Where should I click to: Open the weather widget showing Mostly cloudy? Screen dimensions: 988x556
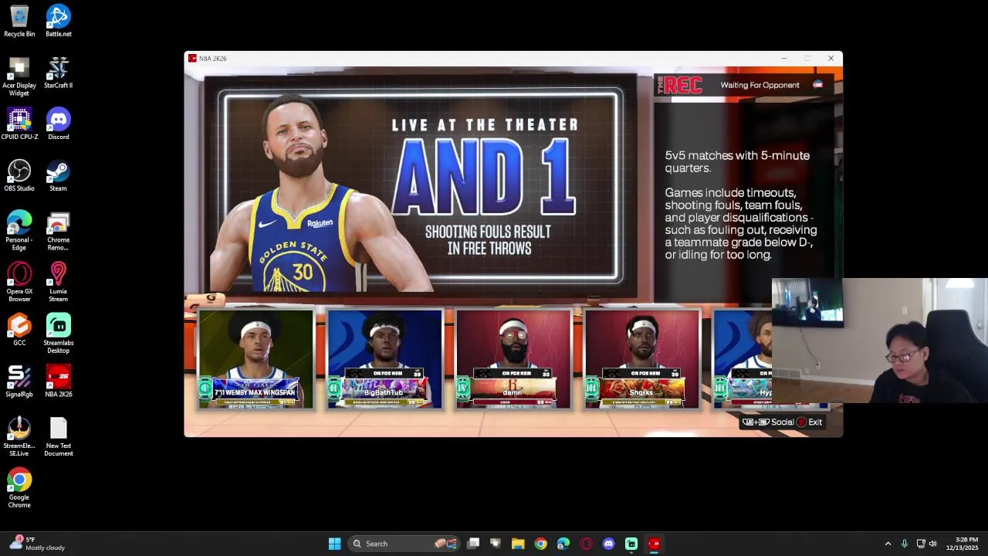(x=37, y=544)
